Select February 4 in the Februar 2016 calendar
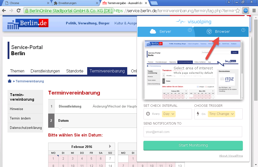Viewport: 258px width, 167px height. coord(82,159)
